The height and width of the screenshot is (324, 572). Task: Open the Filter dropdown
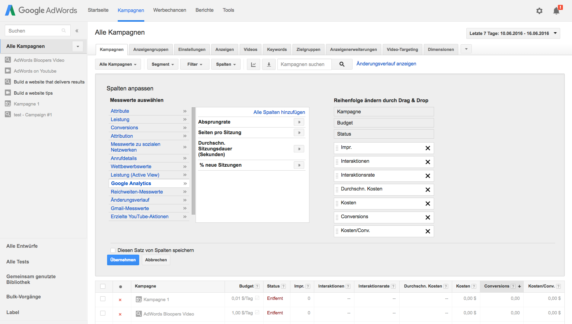coord(195,64)
